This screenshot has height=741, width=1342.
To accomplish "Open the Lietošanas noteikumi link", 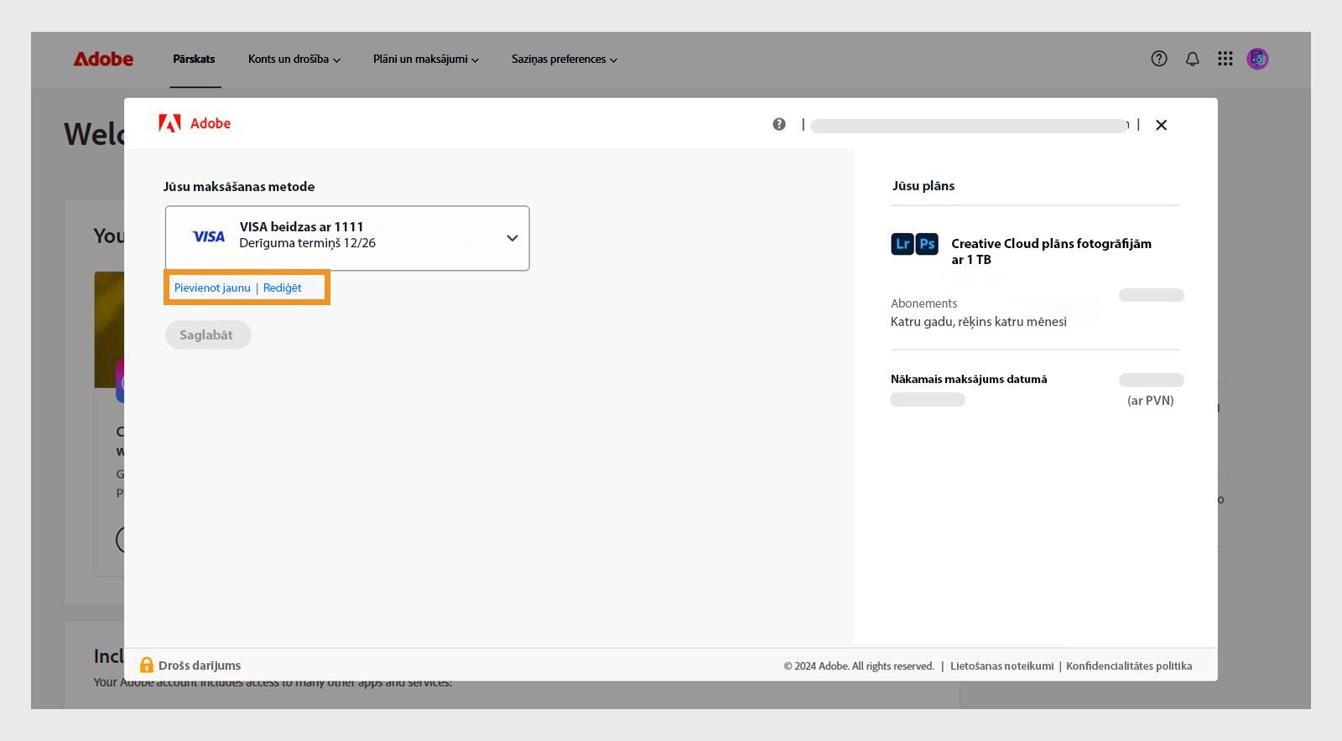I will pyautogui.click(x=1001, y=666).
